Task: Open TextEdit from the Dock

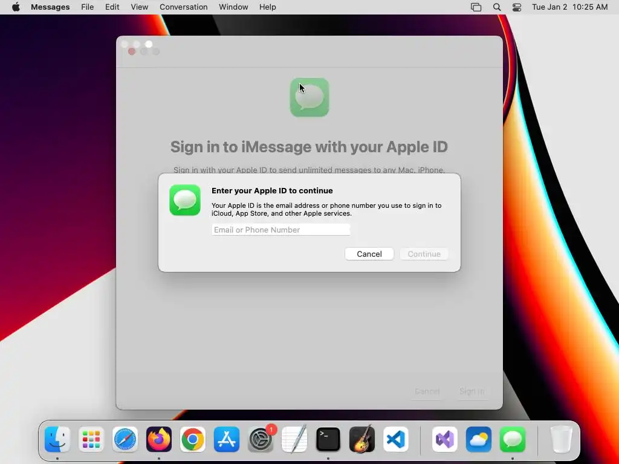Action: (294, 439)
